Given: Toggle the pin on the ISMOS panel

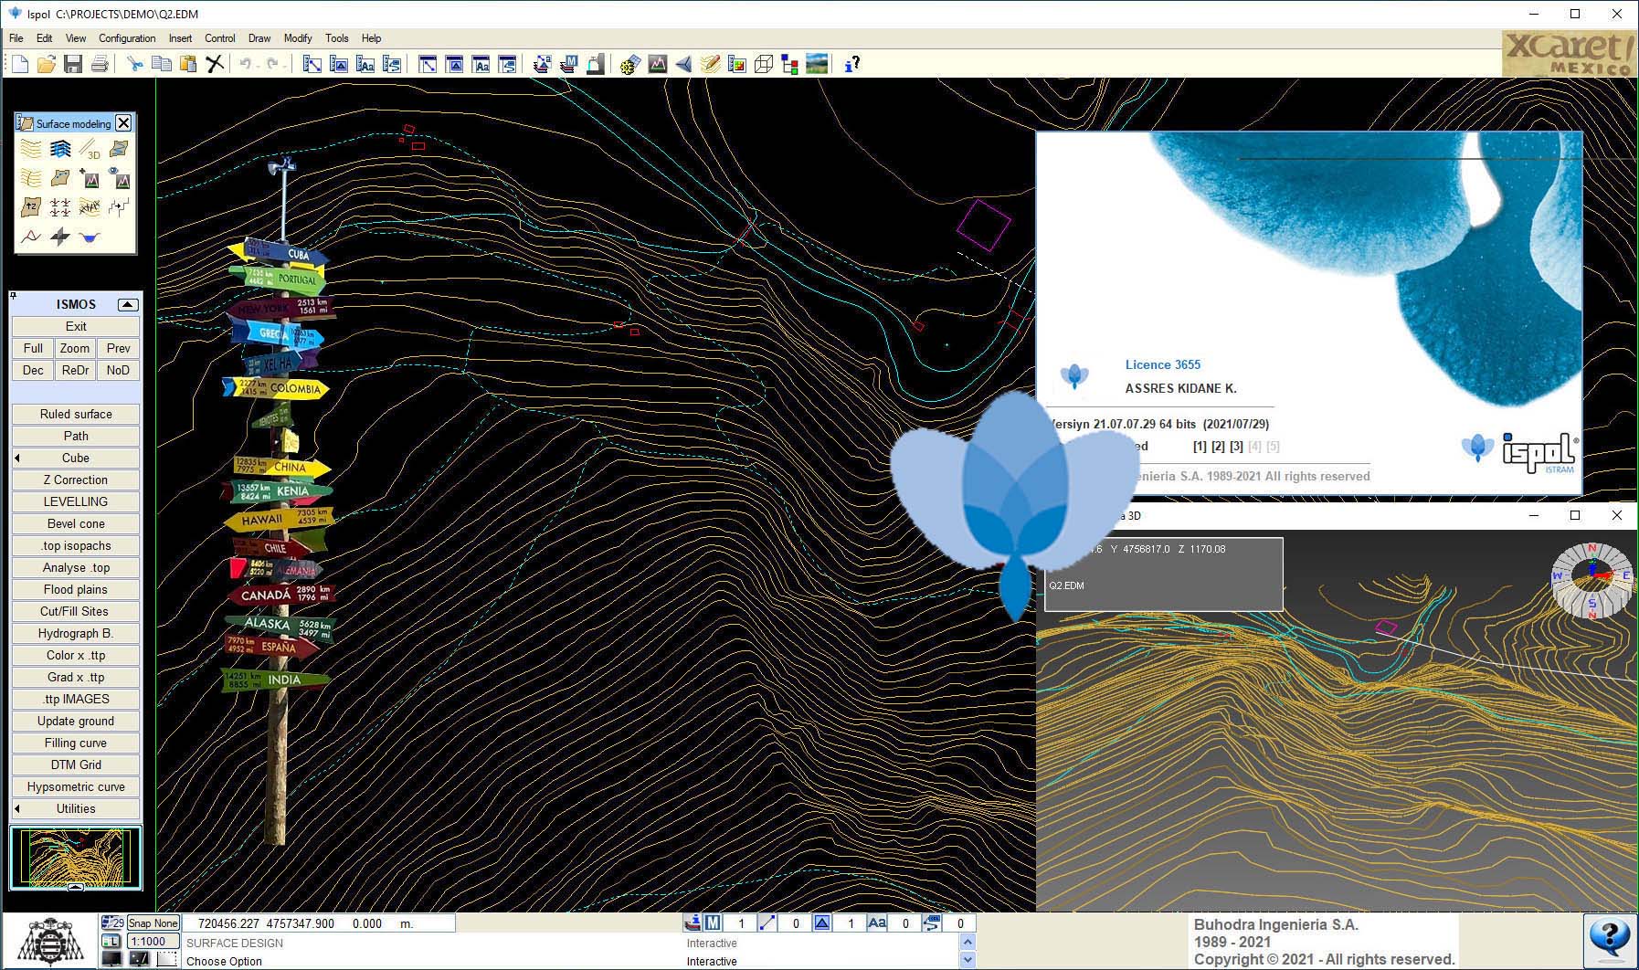Looking at the screenshot, I should pos(13,296).
